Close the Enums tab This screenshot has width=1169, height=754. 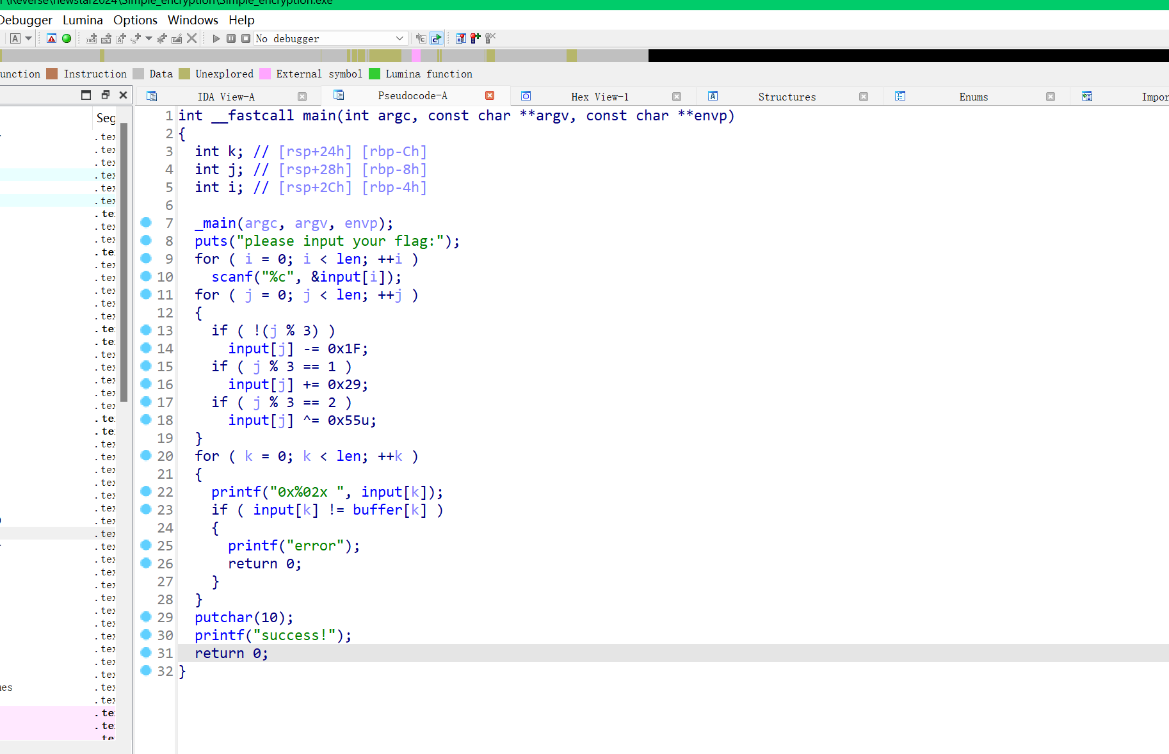click(1051, 97)
